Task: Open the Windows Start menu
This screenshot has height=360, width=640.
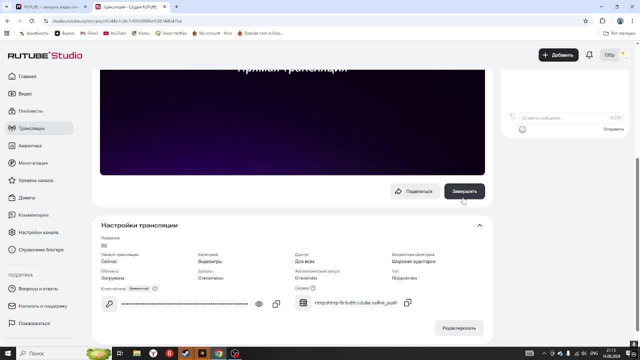Action: [x=7, y=353]
